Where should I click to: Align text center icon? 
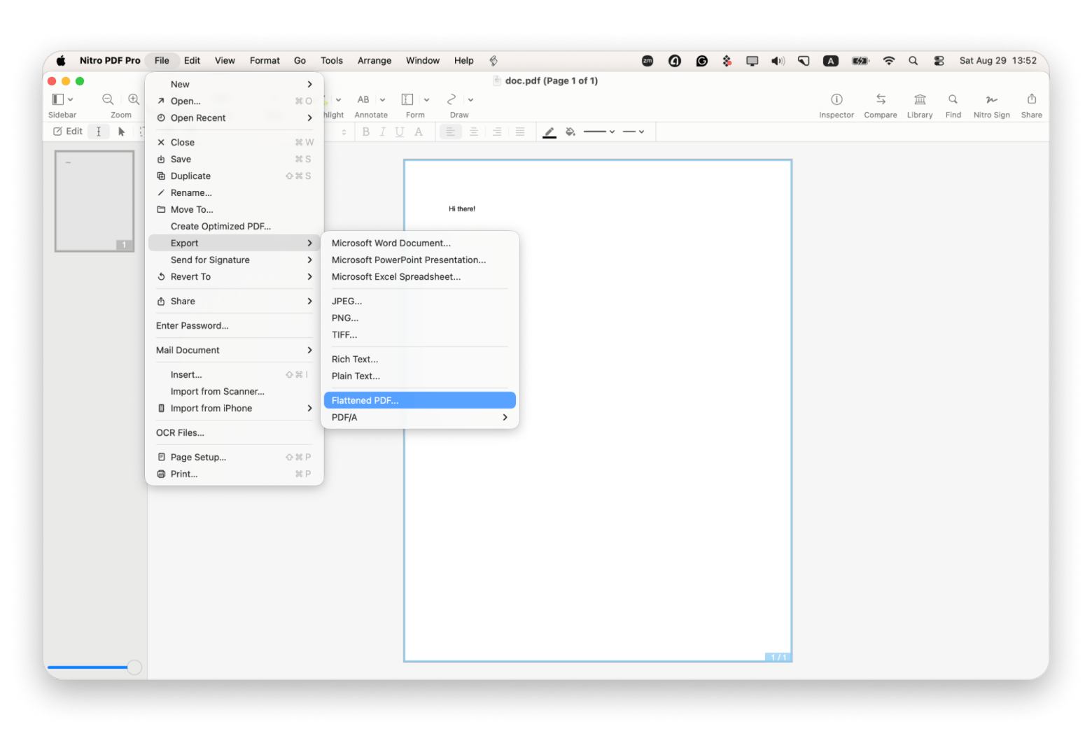pos(474,132)
